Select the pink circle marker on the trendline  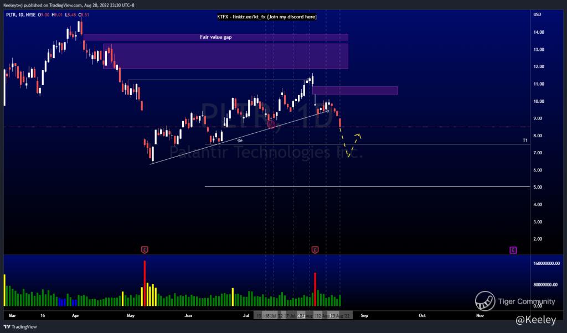271,124
